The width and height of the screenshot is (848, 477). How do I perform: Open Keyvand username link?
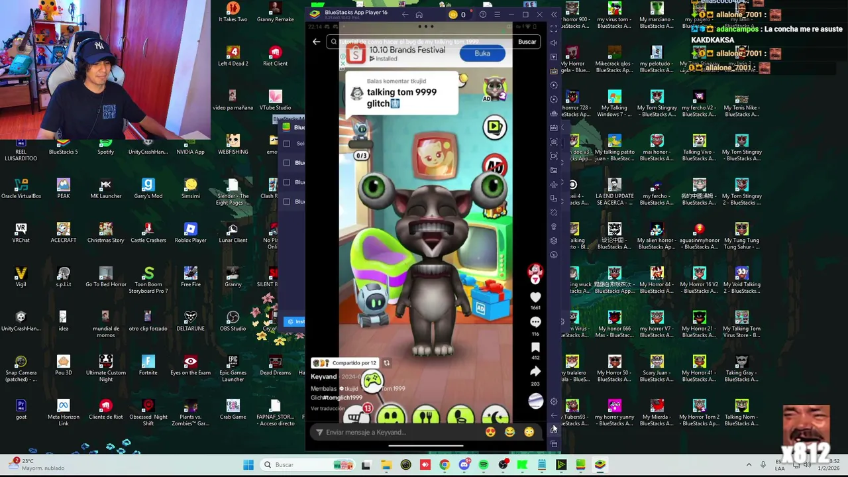[324, 377]
